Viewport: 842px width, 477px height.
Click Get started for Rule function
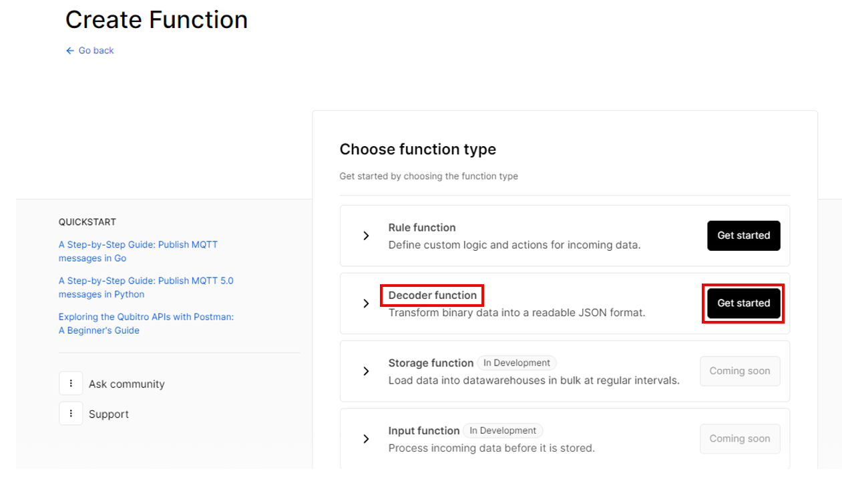(x=744, y=235)
